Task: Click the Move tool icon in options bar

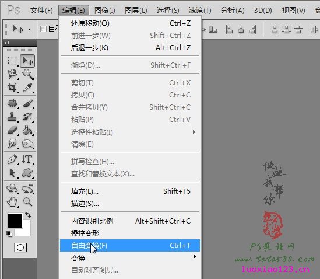Action: point(18,29)
